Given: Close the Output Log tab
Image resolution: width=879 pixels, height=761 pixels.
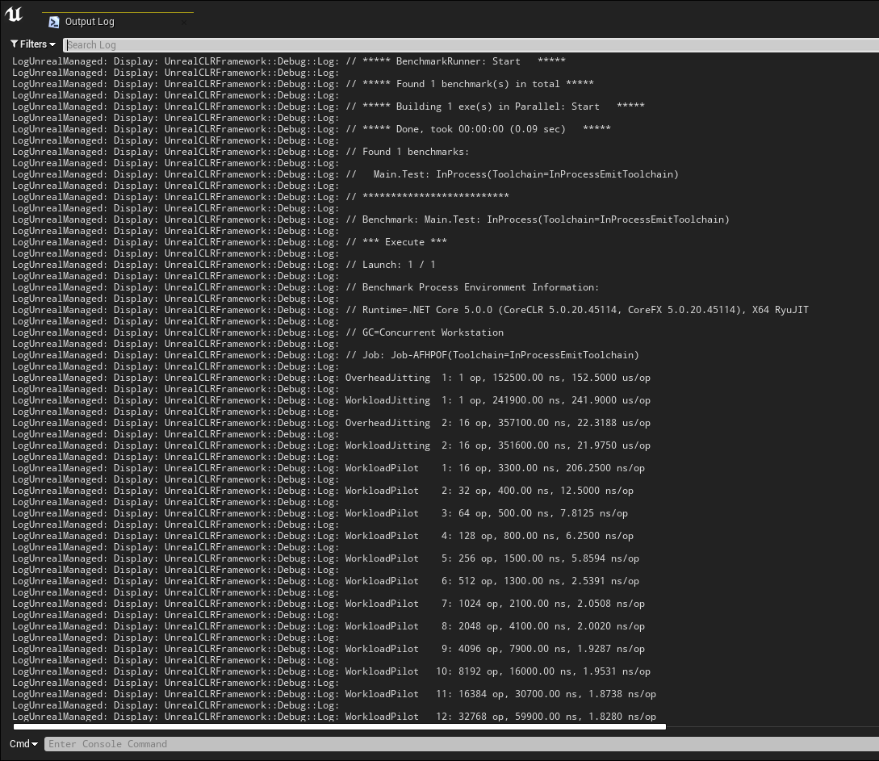Looking at the screenshot, I should (x=184, y=23).
